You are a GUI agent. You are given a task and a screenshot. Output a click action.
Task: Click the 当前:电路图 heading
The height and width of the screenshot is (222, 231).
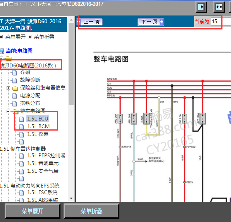[19, 51]
